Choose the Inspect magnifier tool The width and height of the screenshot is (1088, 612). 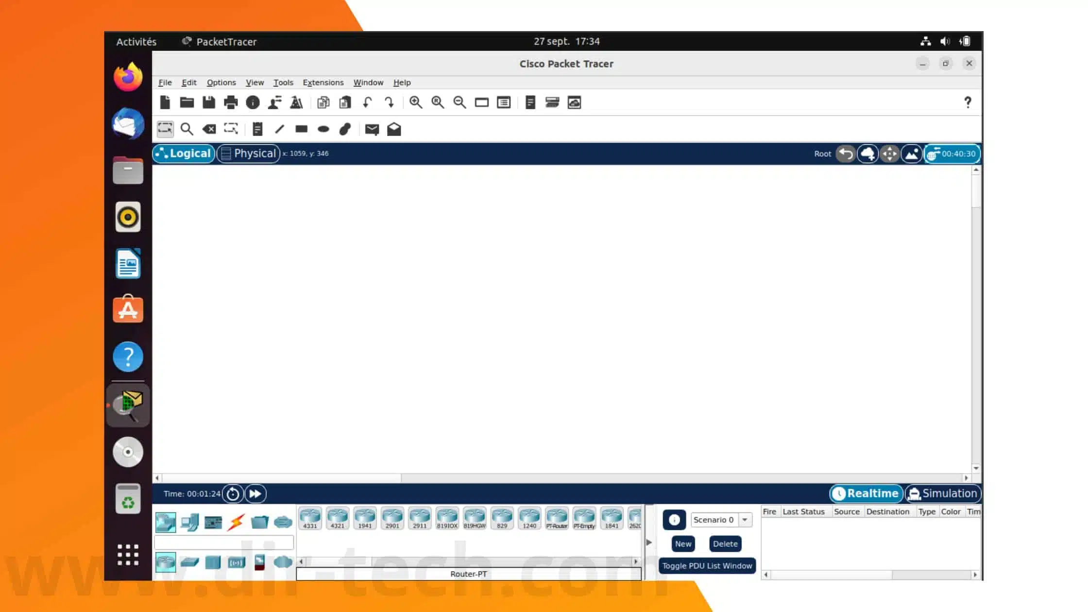click(x=187, y=129)
